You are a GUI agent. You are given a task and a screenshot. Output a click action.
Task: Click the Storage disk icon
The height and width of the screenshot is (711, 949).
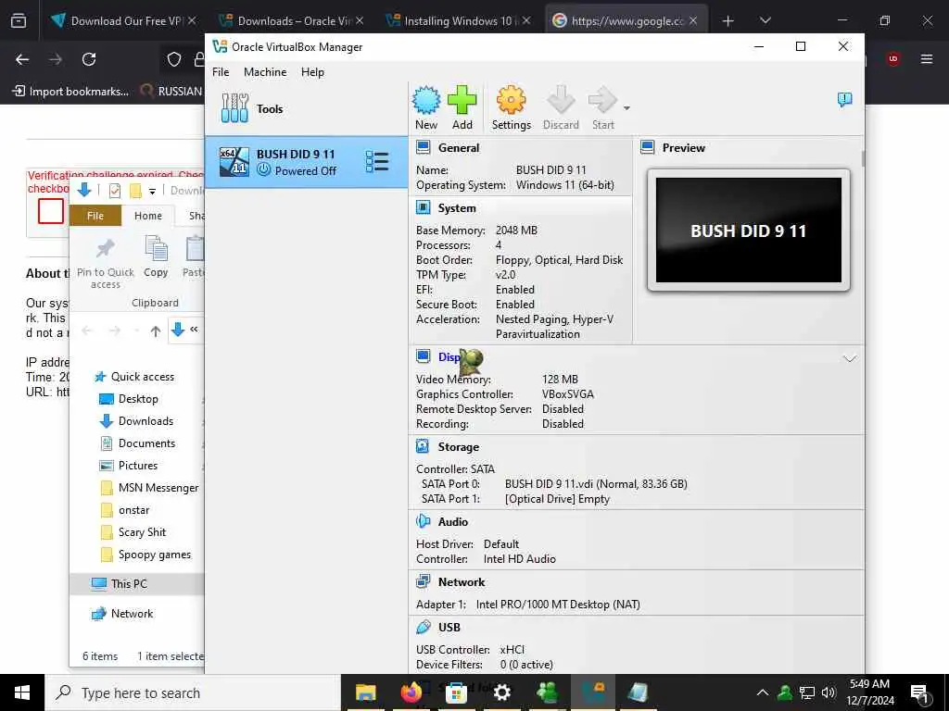(423, 447)
